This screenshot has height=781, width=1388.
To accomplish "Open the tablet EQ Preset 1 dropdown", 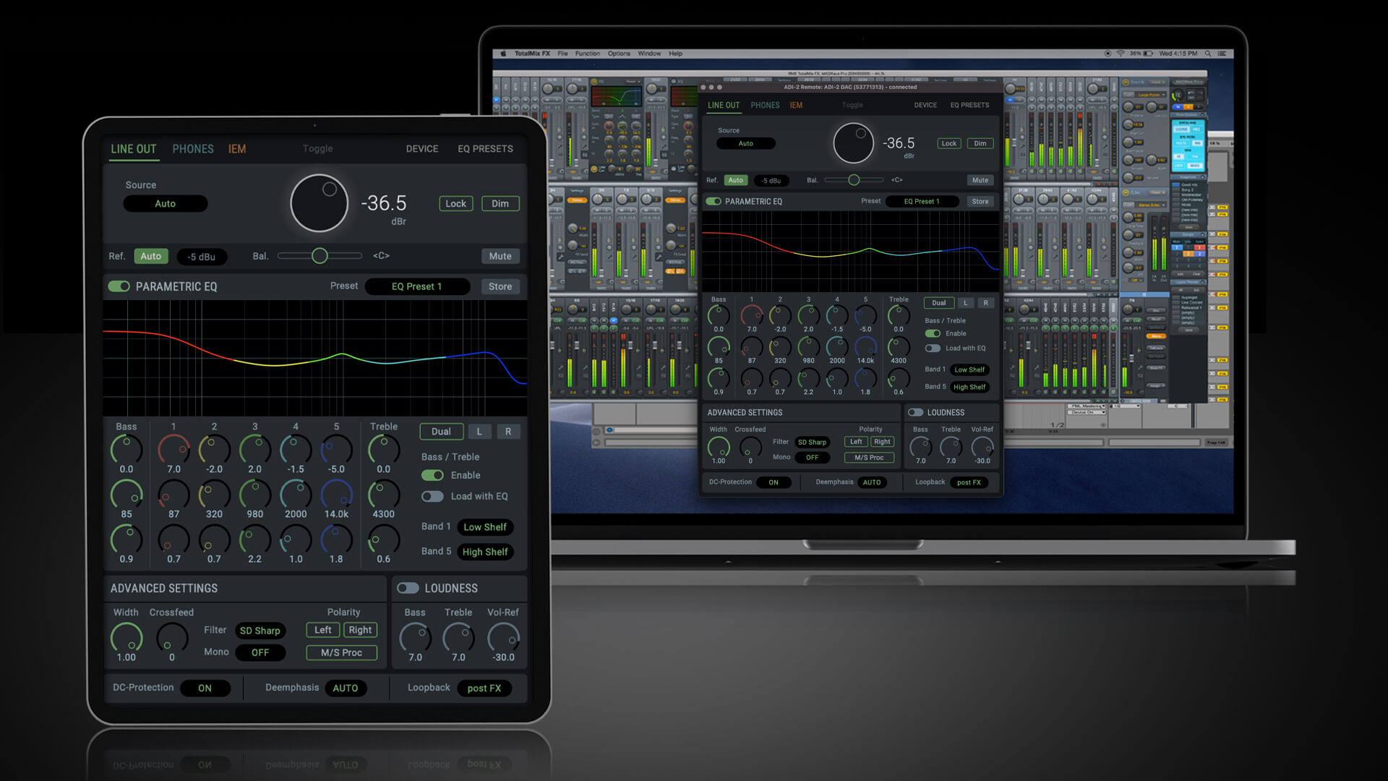I will click(x=417, y=286).
